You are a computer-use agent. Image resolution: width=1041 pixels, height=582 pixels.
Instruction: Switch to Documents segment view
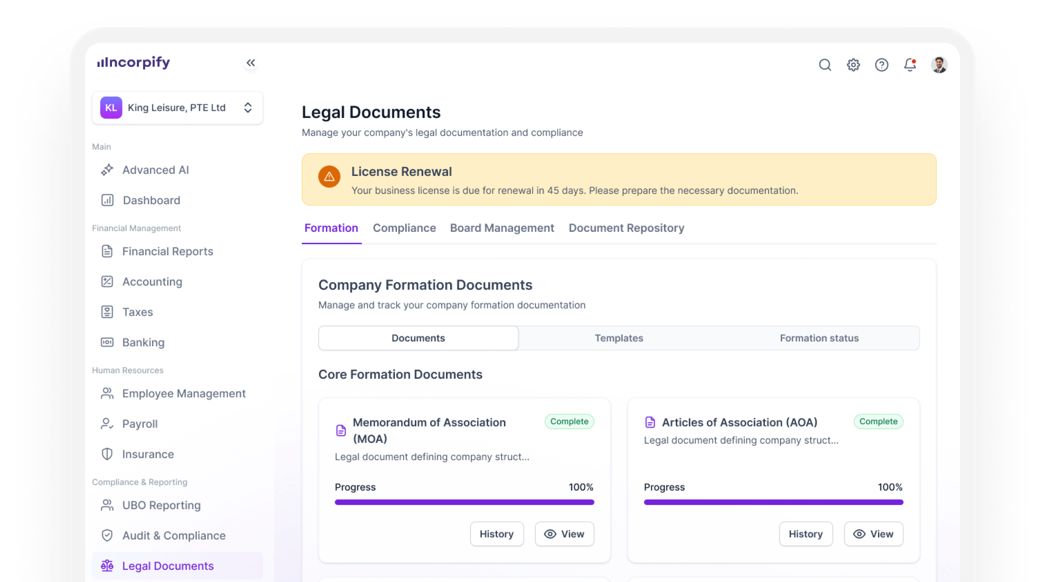[418, 338]
